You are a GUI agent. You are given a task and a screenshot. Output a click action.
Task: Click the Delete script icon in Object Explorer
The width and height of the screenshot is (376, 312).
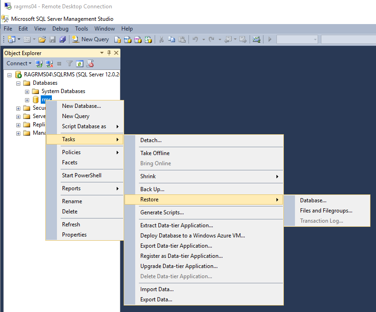[90, 63]
